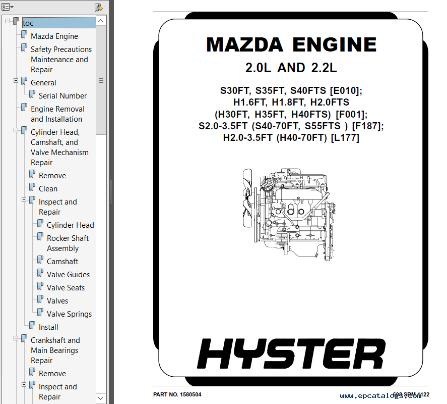Select the Valve Seats bookmark
The width and height of the screenshot is (447, 404).
(x=66, y=288)
